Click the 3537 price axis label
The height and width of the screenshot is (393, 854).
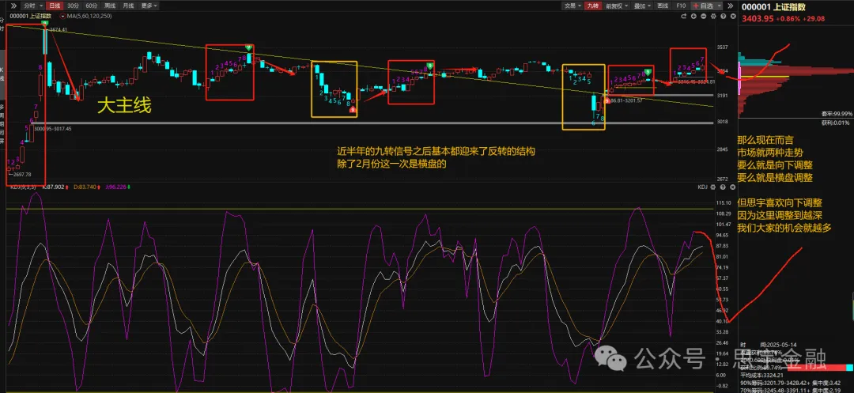(724, 47)
